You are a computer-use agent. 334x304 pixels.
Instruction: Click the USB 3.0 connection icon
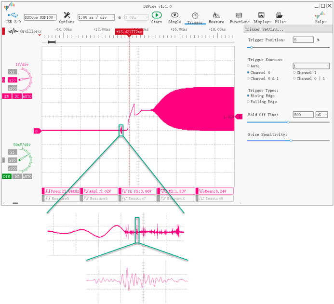coord(12,15)
